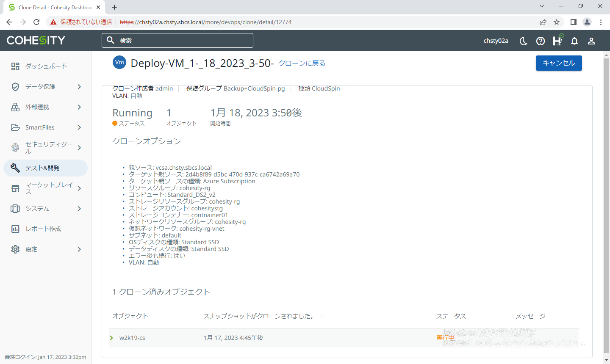The width and height of the screenshot is (610, 364).
Task: Open the tab search dropdown
Action: coord(542,6)
